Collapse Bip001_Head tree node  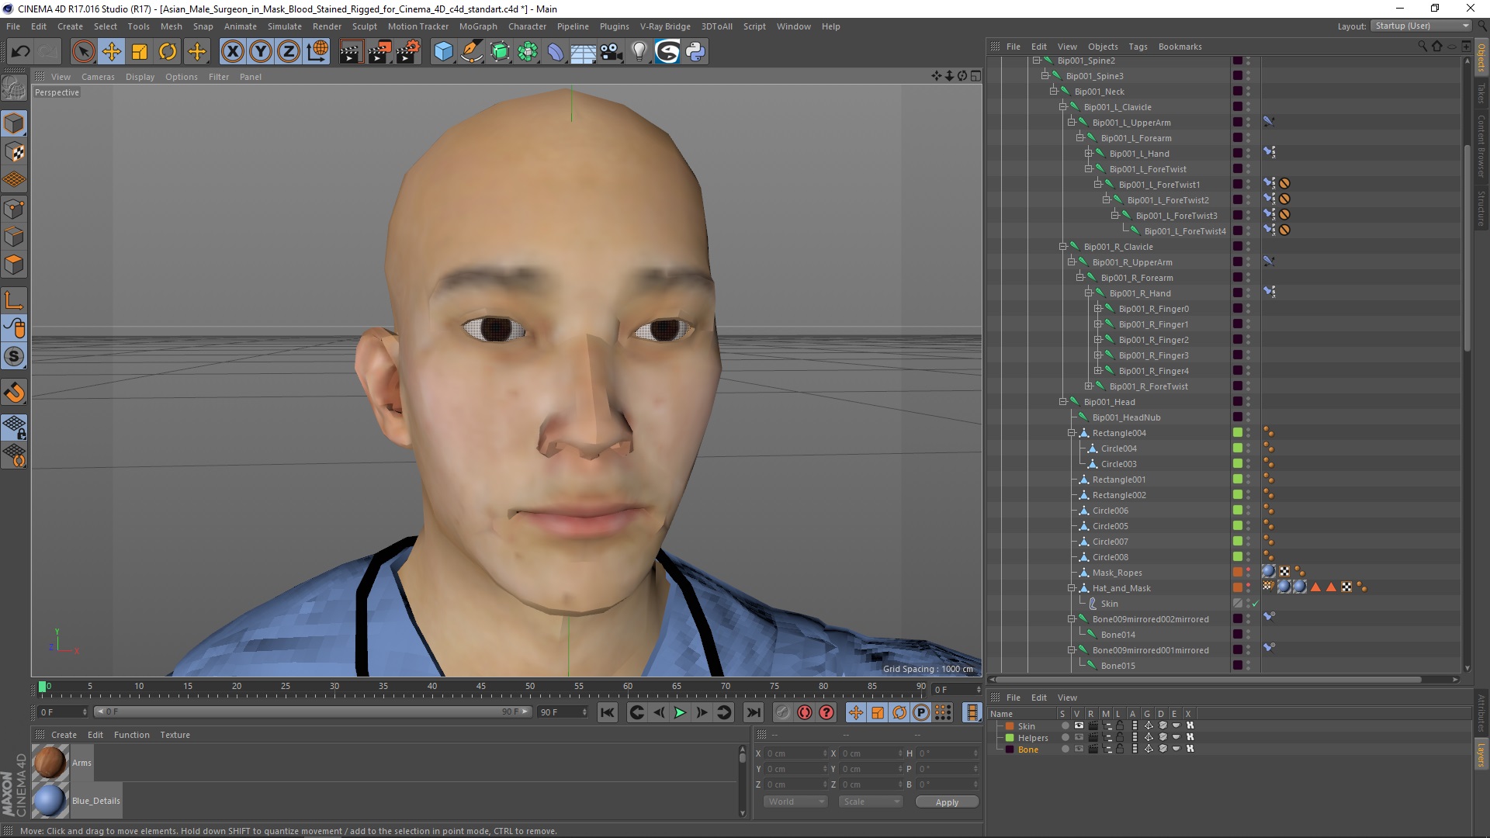pyautogui.click(x=1062, y=402)
